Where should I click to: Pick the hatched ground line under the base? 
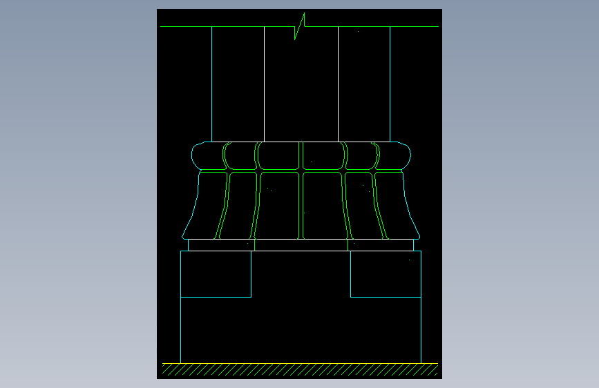(x=300, y=369)
